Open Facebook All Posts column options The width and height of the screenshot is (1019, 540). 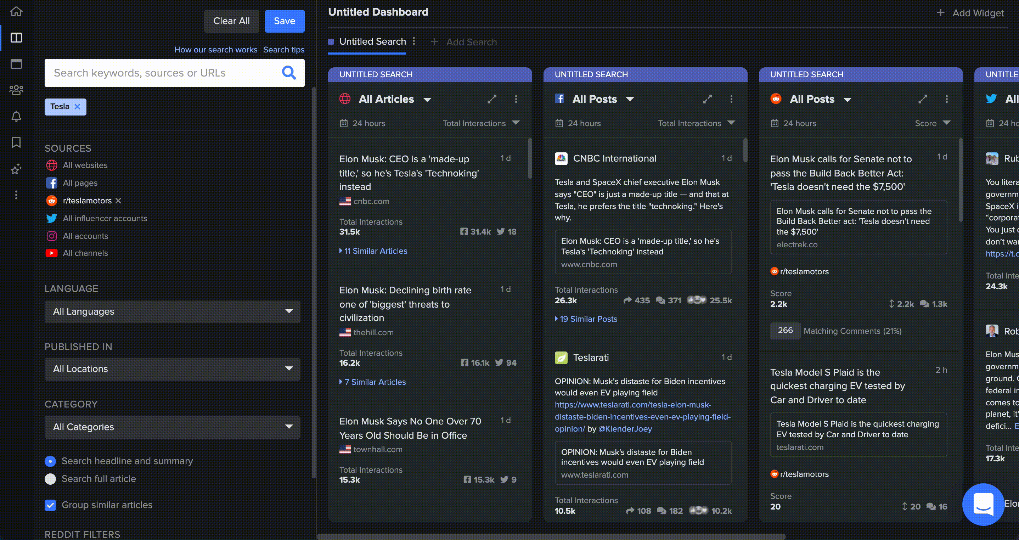(x=731, y=99)
